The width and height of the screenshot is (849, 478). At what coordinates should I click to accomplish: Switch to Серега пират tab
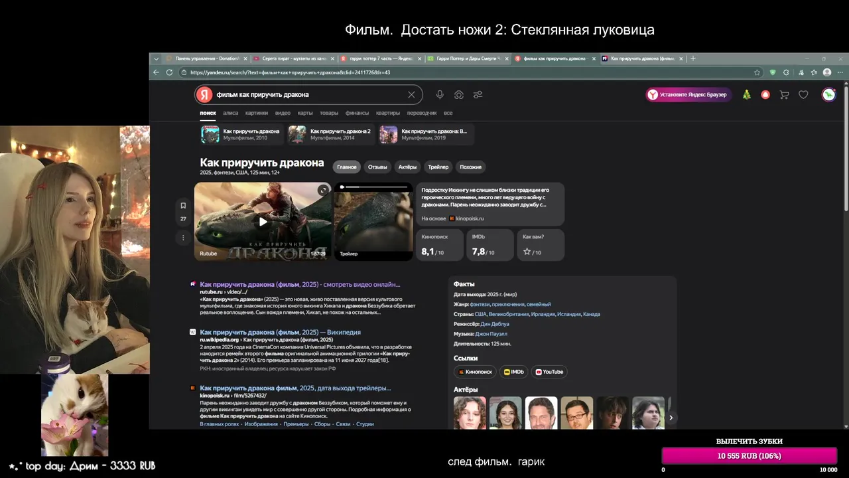click(294, 58)
